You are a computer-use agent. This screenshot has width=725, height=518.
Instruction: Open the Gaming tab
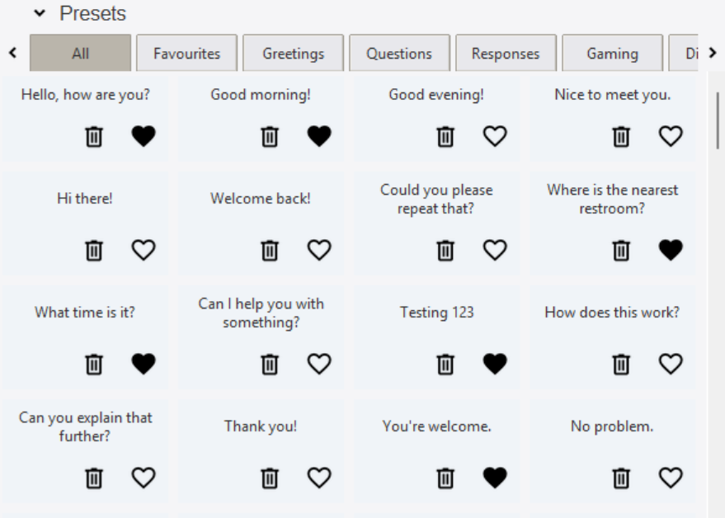coord(612,53)
